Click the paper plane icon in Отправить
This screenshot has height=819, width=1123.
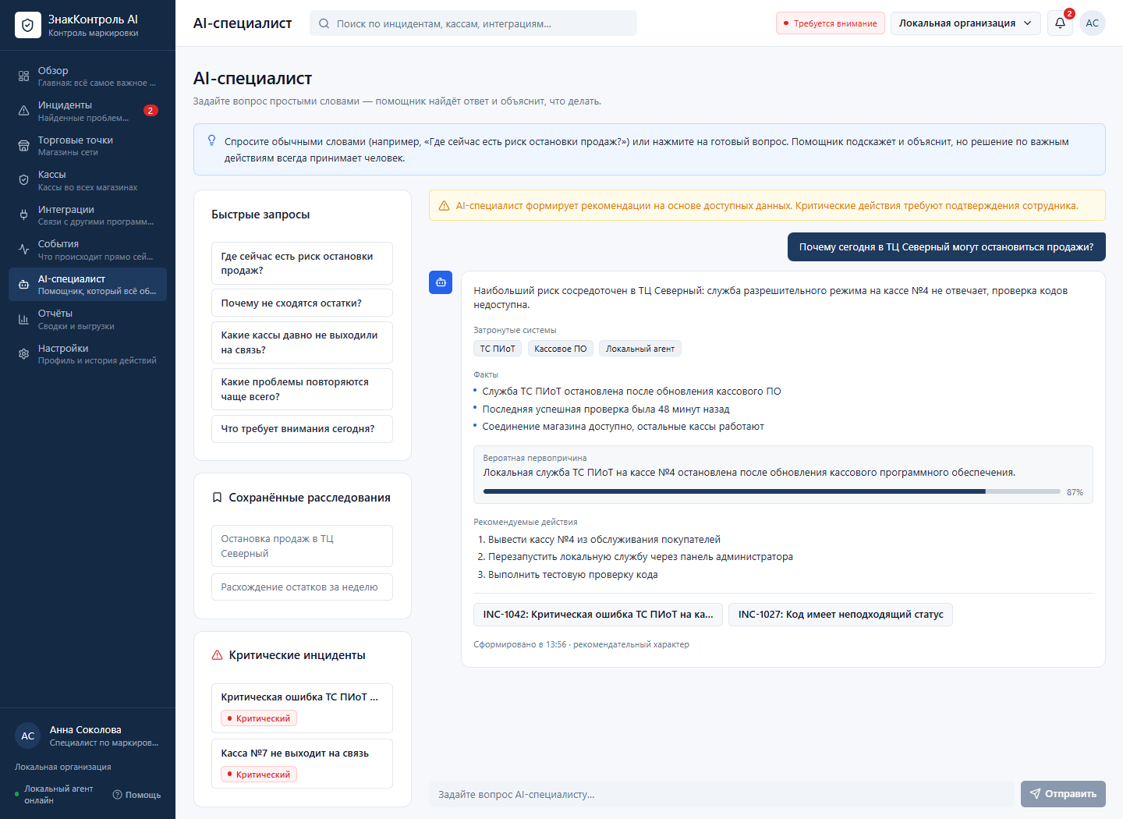click(x=1035, y=794)
